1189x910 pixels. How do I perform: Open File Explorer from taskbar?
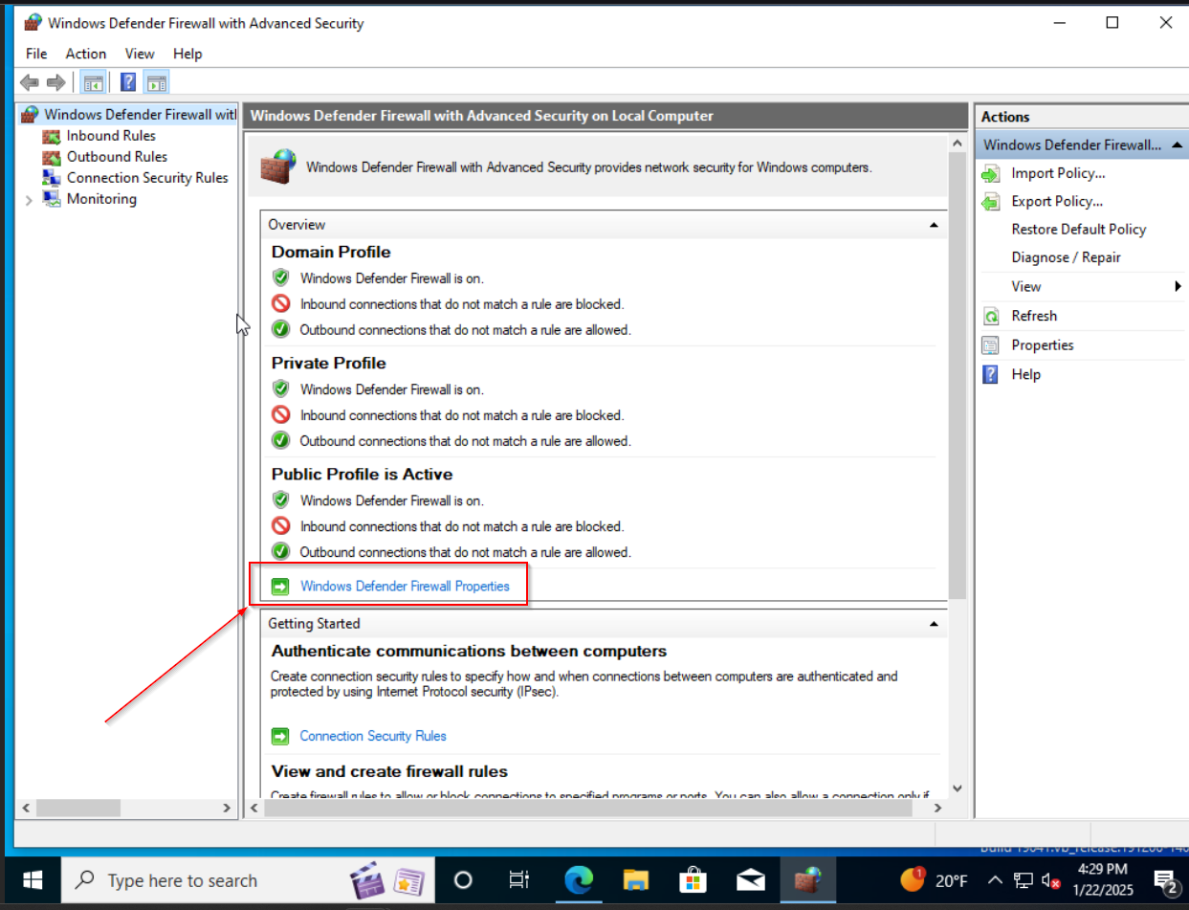tap(636, 880)
